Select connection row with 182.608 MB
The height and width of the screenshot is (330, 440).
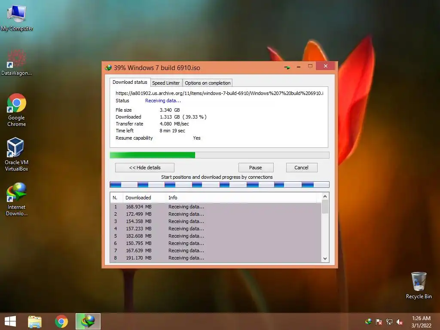[x=216, y=236]
